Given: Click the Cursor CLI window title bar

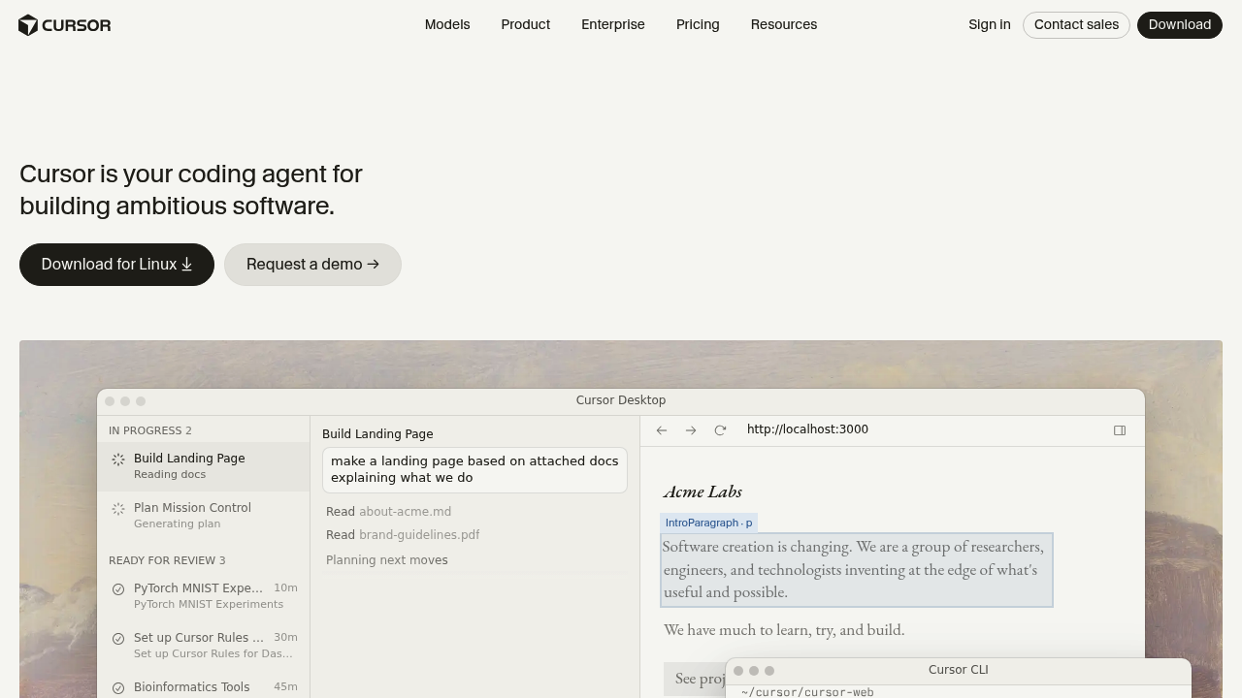Looking at the screenshot, I should 959,670.
